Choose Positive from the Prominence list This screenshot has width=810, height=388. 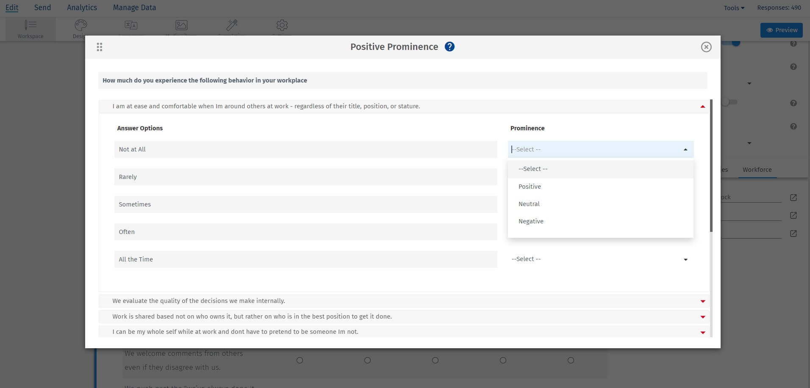530,186
